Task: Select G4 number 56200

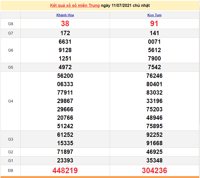Action: click(65, 76)
